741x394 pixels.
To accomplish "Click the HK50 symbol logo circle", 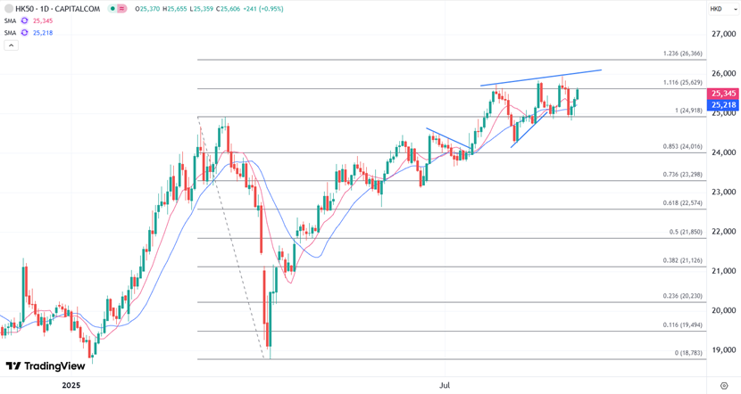I will click(8, 9).
